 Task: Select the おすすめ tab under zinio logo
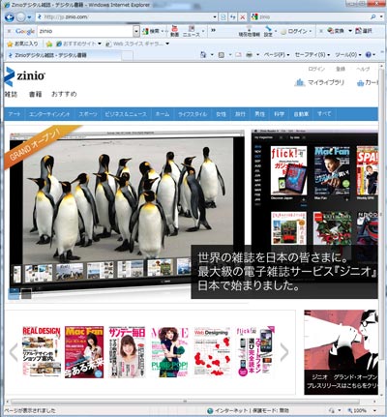click(64, 94)
